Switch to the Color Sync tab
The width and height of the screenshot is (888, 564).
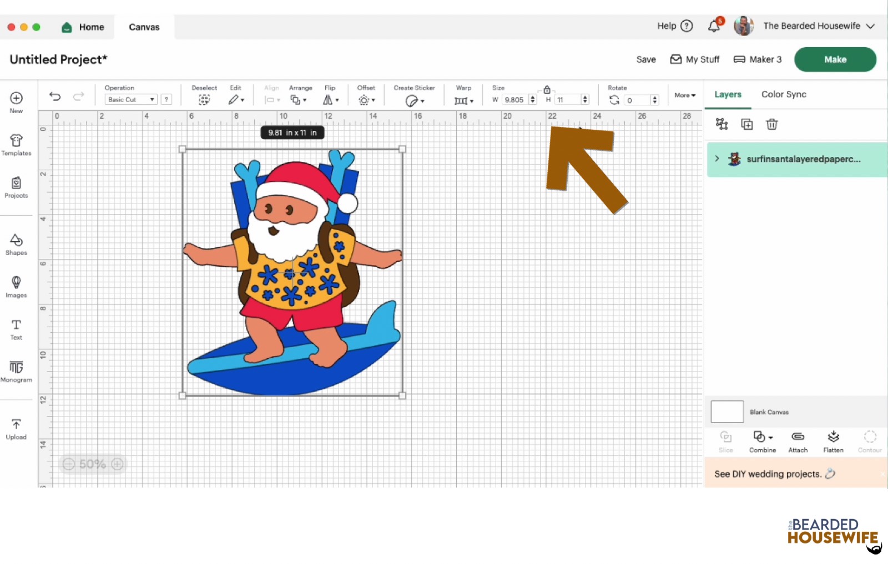pyautogui.click(x=784, y=94)
